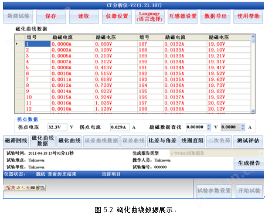Viewport: 265px width, 214px height.
Task: Click the 开始试验 button
Action: pyautogui.click(x=249, y=191)
